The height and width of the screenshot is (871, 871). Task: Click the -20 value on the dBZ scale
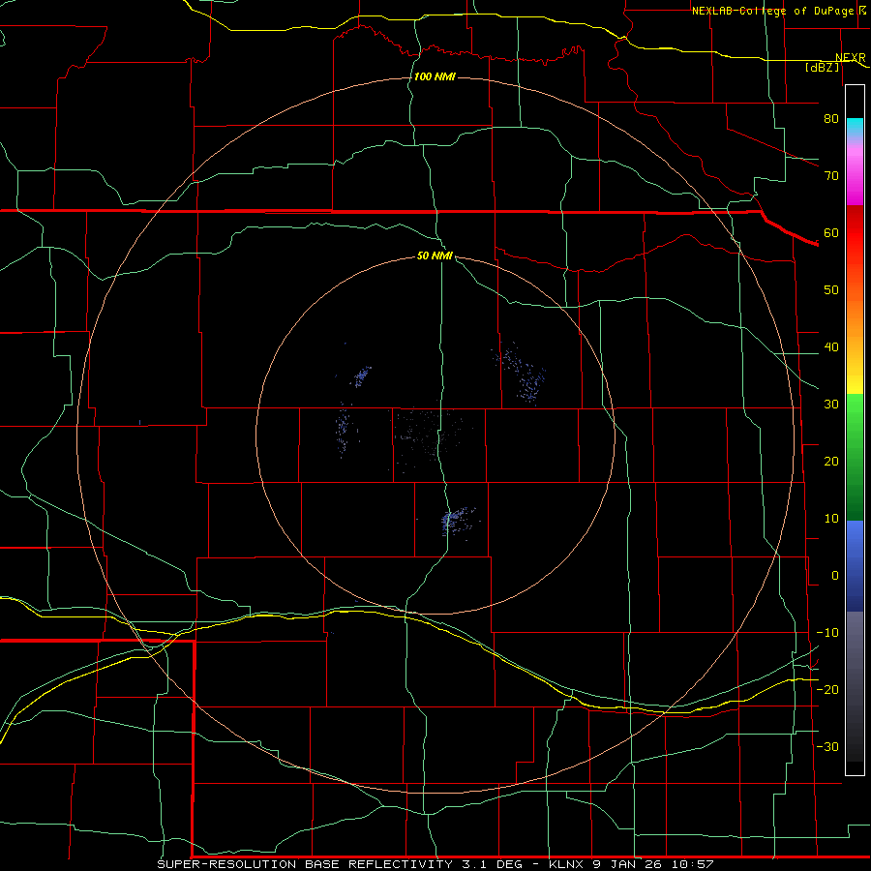coord(827,690)
